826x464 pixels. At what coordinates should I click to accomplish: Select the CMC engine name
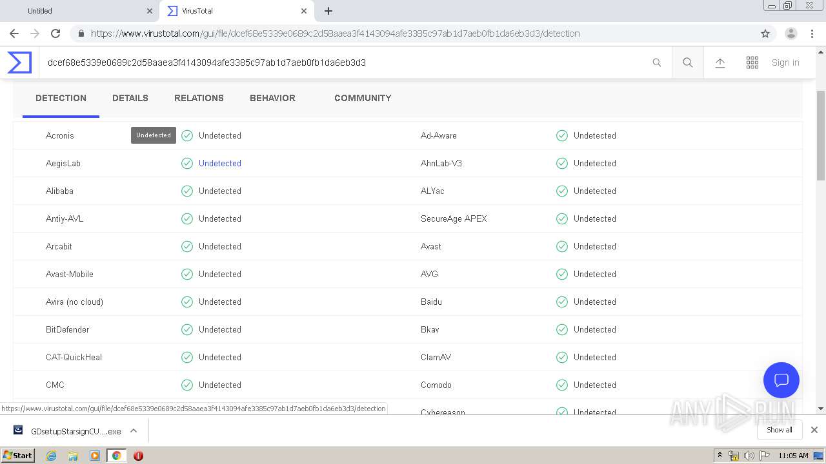pyautogui.click(x=55, y=385)
